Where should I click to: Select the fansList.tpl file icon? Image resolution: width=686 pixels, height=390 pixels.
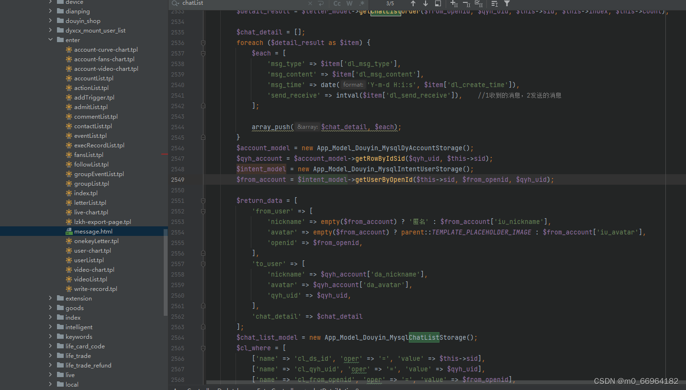click(69, 155)
